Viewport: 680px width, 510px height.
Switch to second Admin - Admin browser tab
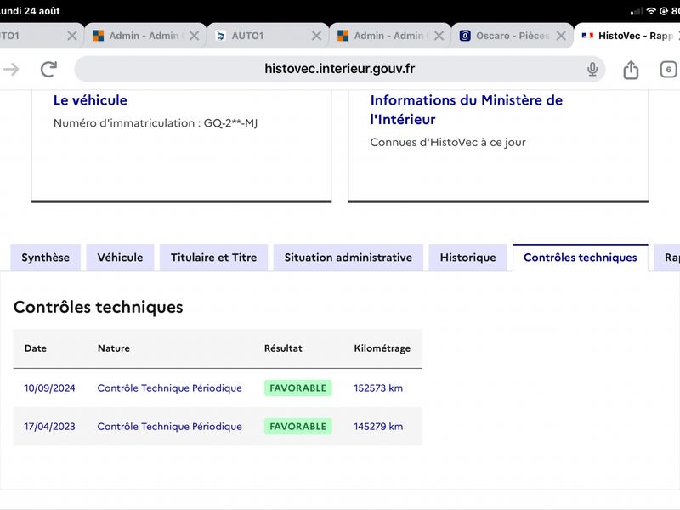pos(390,36)
